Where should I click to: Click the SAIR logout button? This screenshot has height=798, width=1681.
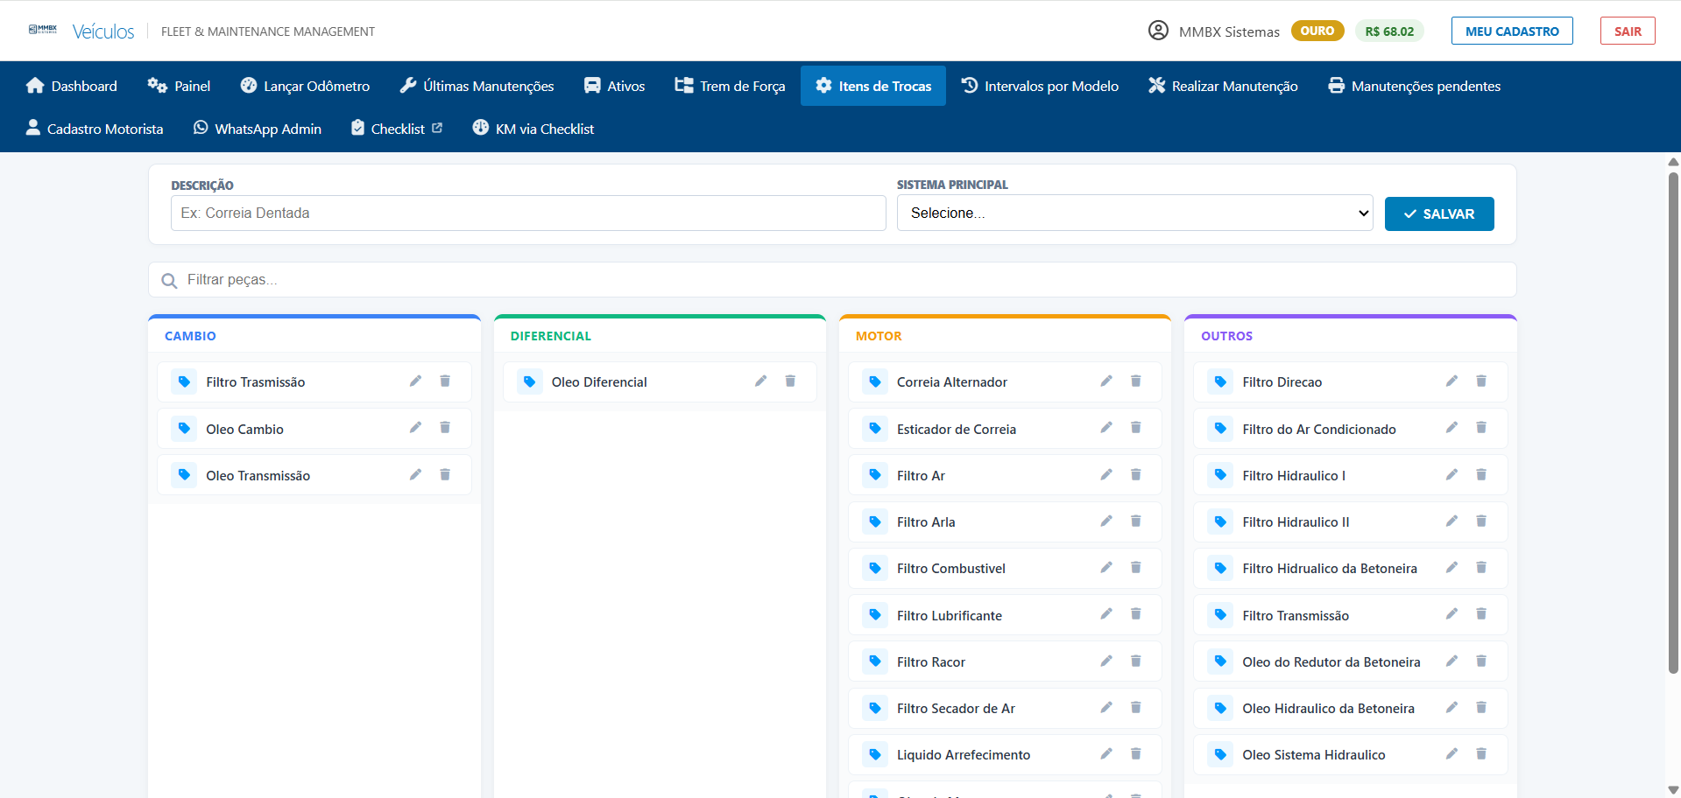1628,31
